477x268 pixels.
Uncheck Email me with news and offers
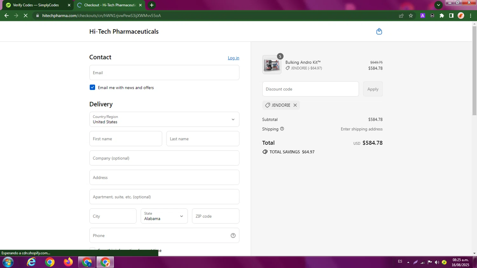pos(92,87)
